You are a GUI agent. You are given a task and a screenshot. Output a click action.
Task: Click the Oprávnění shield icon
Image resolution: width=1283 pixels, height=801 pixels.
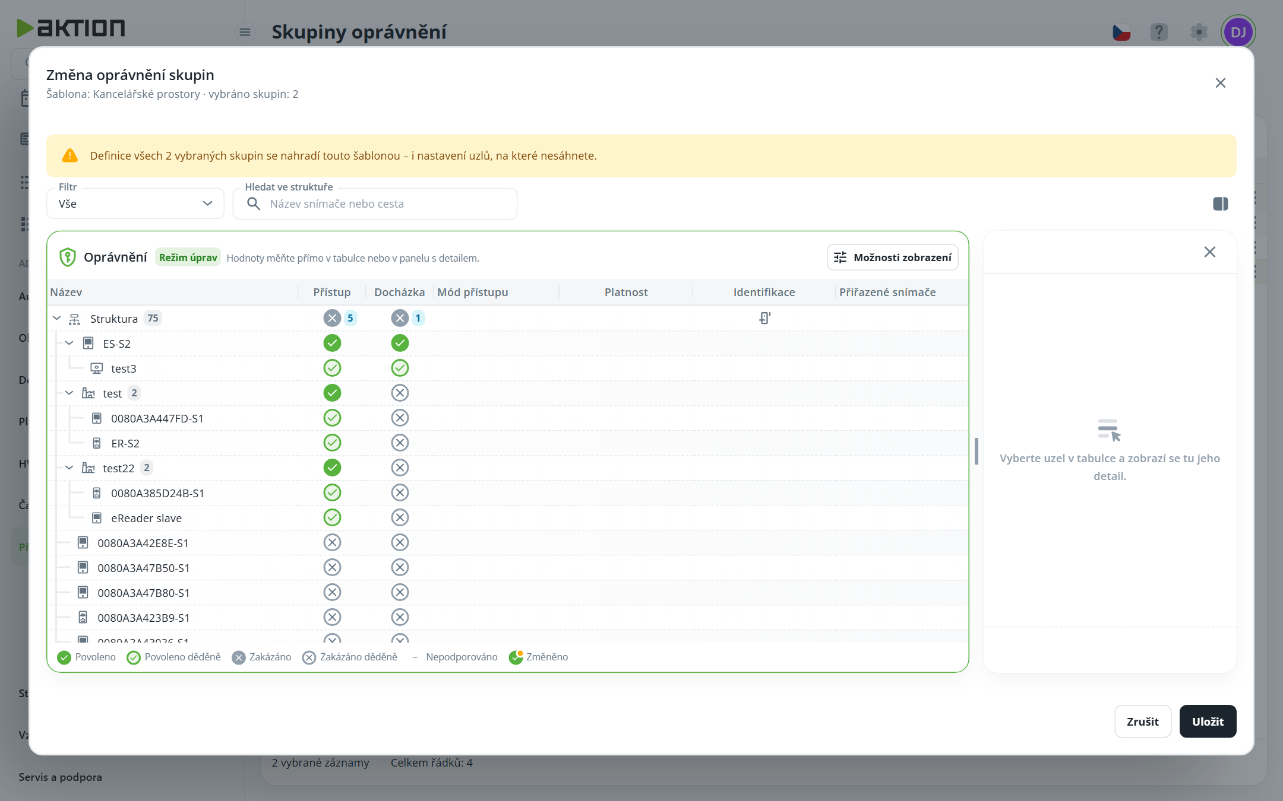(x=67, y=258)
